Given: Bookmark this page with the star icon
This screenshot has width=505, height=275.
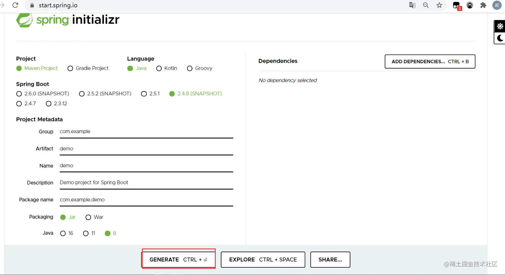Looking at the screenshot, I should [x=439, y=5].
